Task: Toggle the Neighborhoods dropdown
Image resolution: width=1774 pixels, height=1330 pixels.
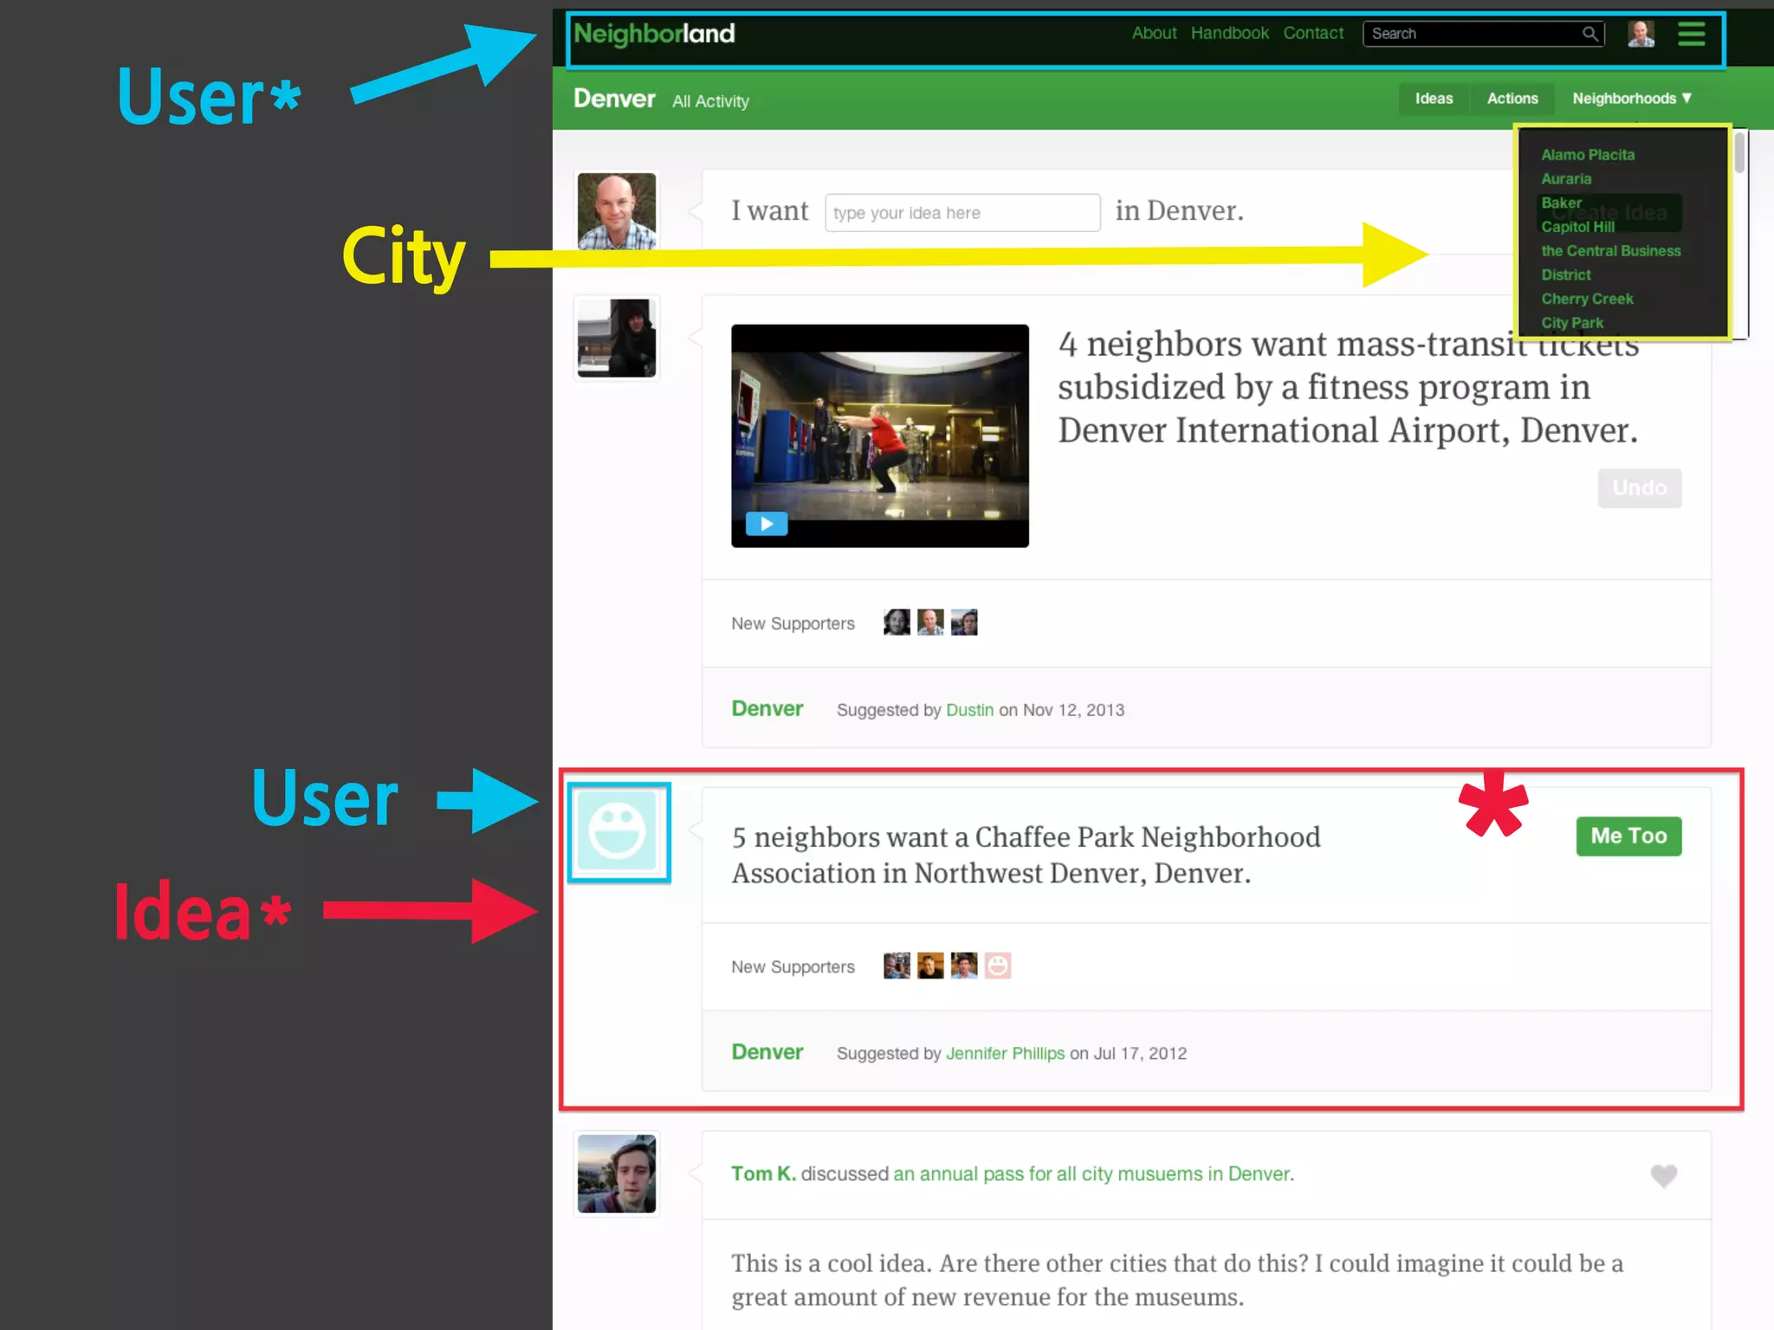Action: coord(1632,99)
